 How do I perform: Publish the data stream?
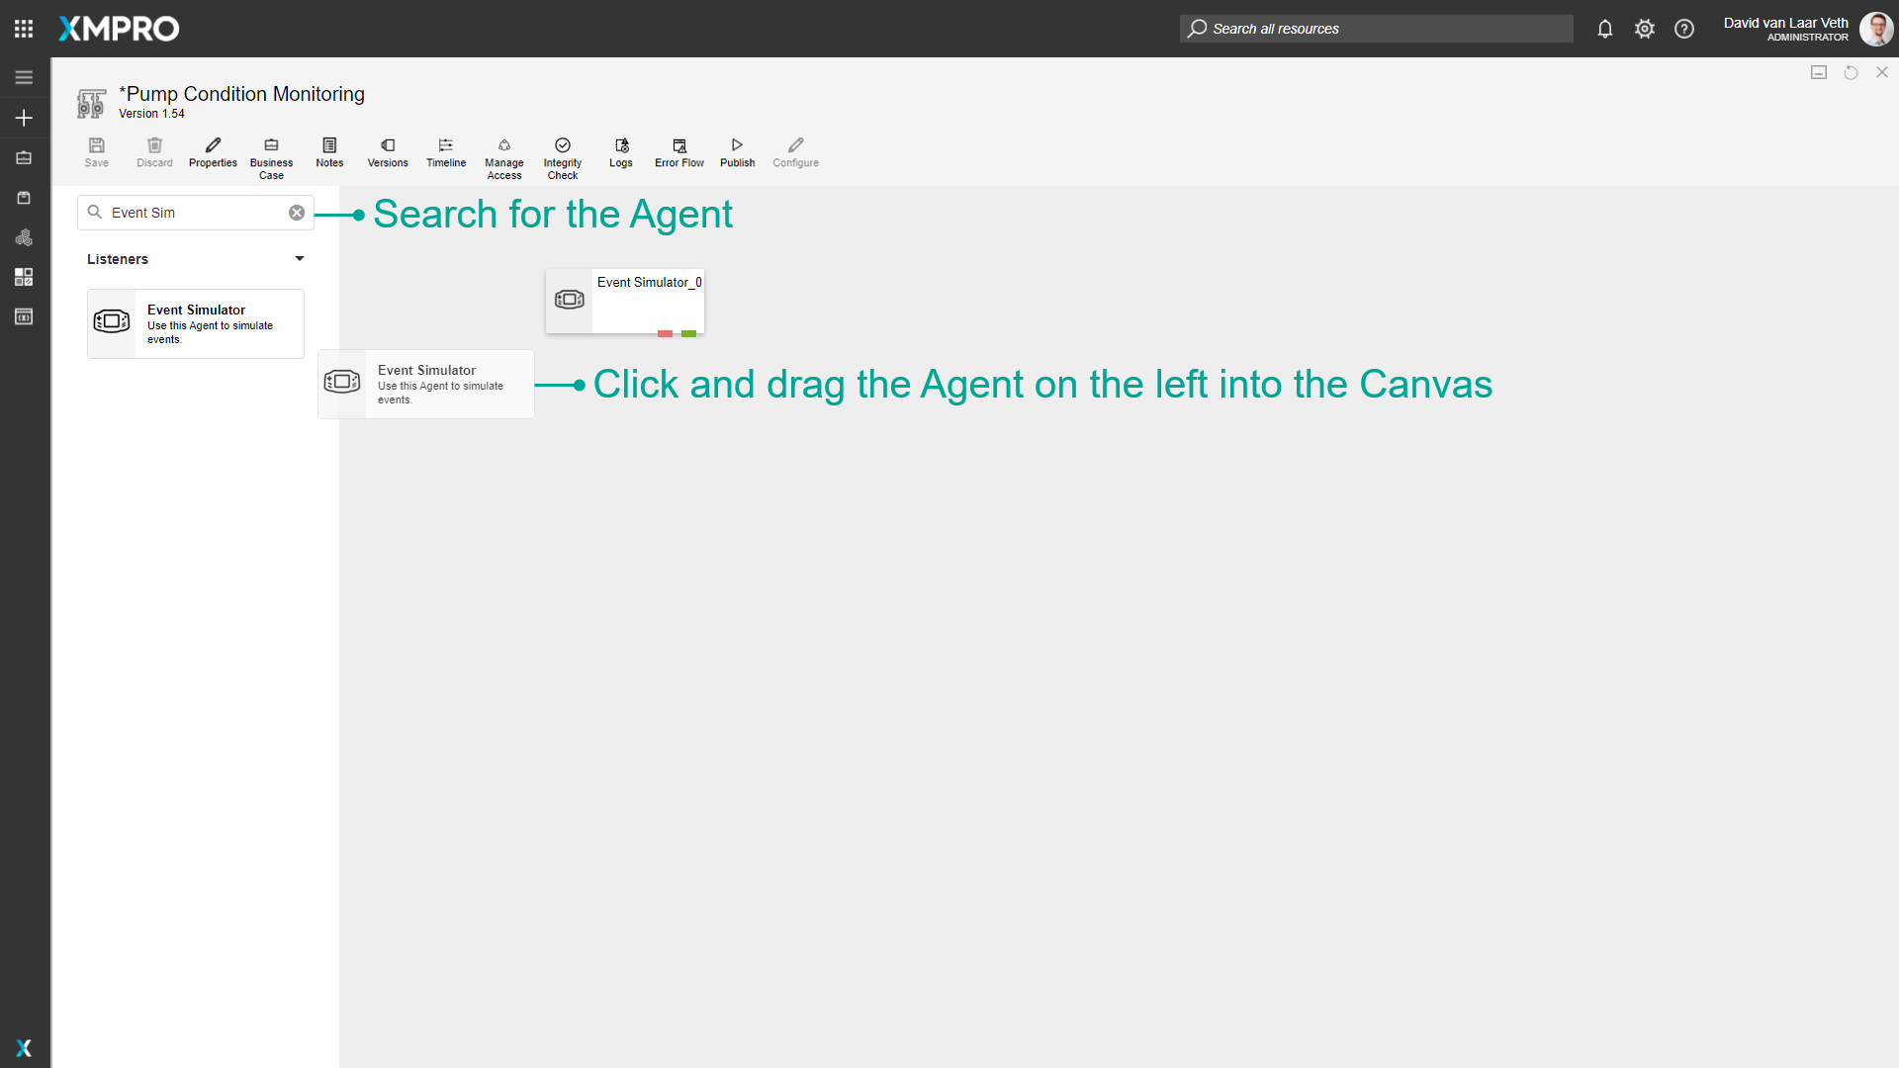(x=738, y=152)
